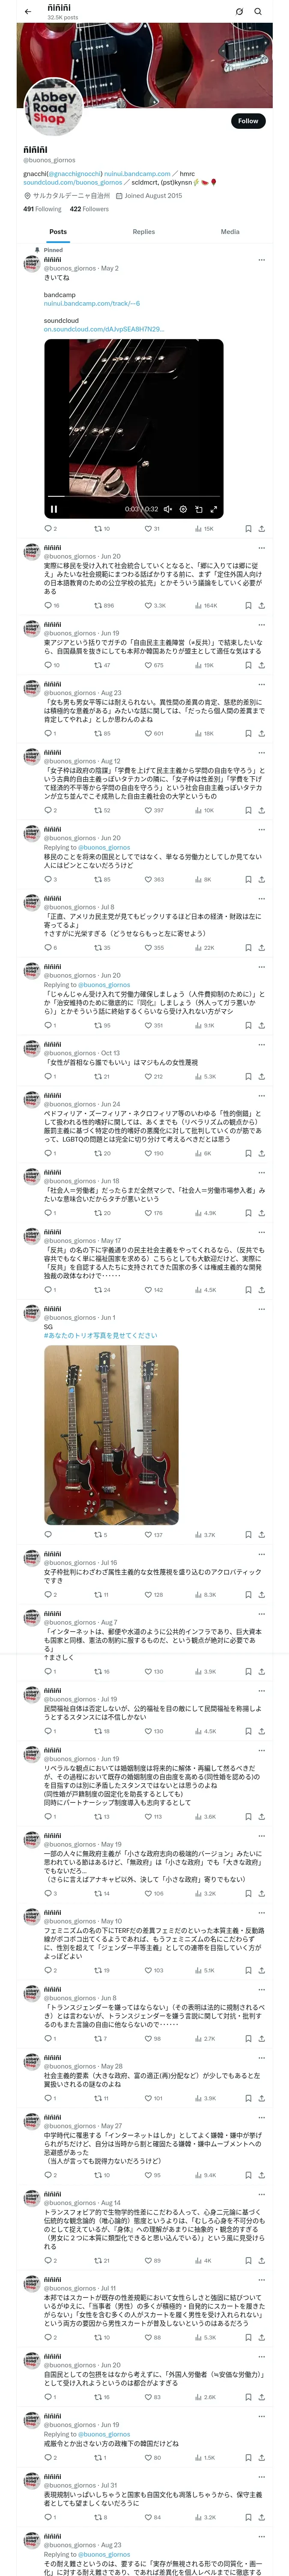
Task: Share the pinned post via the share icon
Action: point(261,529)
